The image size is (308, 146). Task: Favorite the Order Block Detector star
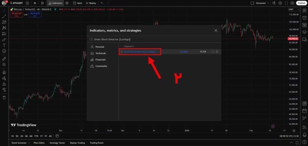click(122, 52)
